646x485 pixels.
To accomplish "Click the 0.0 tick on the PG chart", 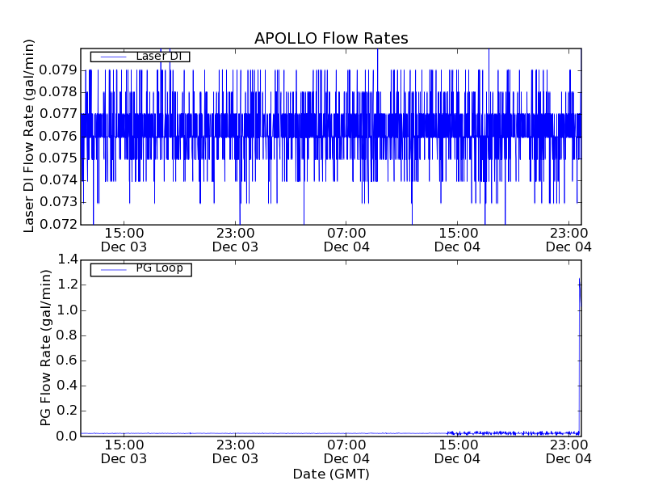I will pos(67,436).
